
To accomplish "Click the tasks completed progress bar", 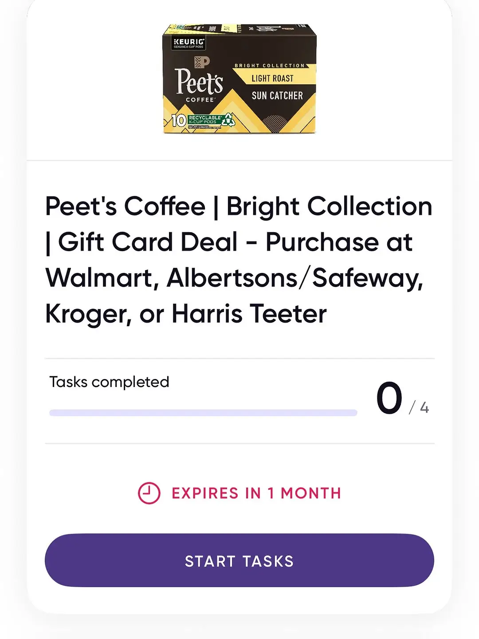I will (x=203, y=413).
